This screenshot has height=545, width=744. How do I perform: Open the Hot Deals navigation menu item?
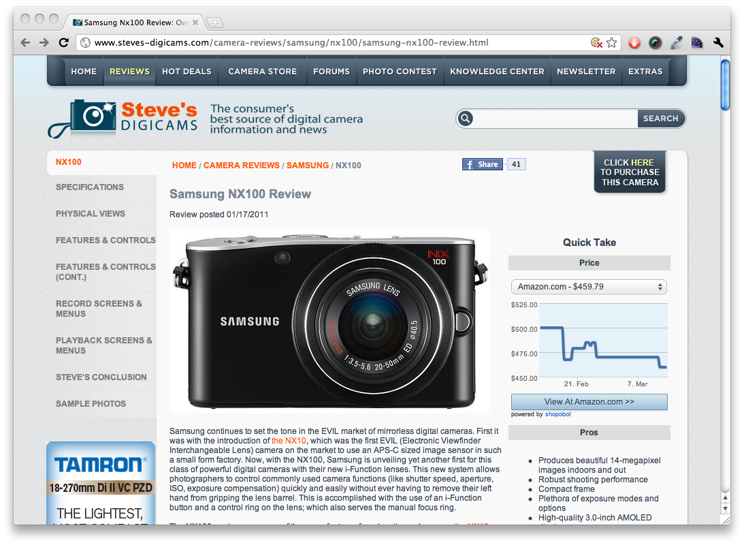(x=187, y=72)
